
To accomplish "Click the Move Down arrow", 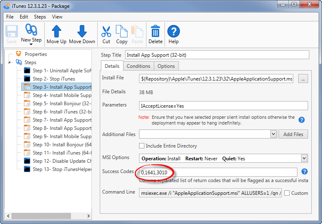I will (x=82, y=31).
